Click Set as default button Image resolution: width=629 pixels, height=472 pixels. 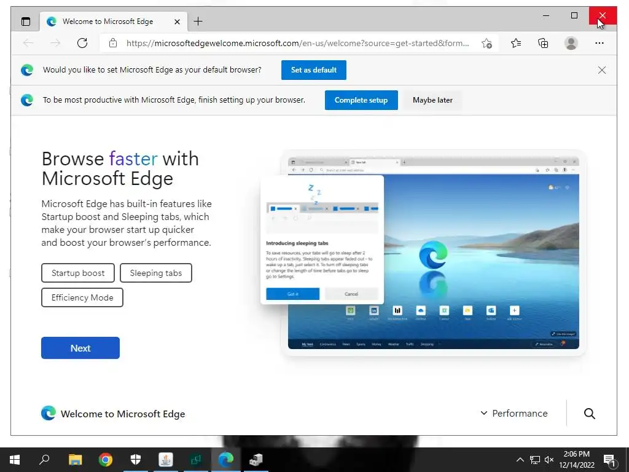314,70
